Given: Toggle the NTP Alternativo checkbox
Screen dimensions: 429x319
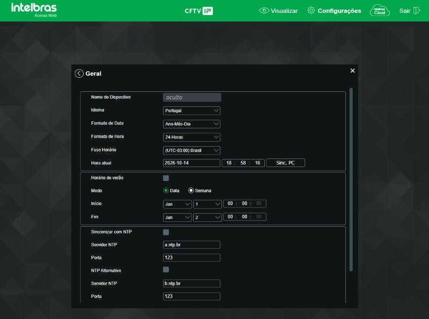Looking at the screenshot, I should [166, 270].
